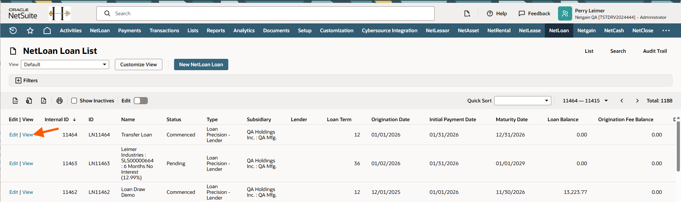Click the Shortcuts star icon

[30, 30]
